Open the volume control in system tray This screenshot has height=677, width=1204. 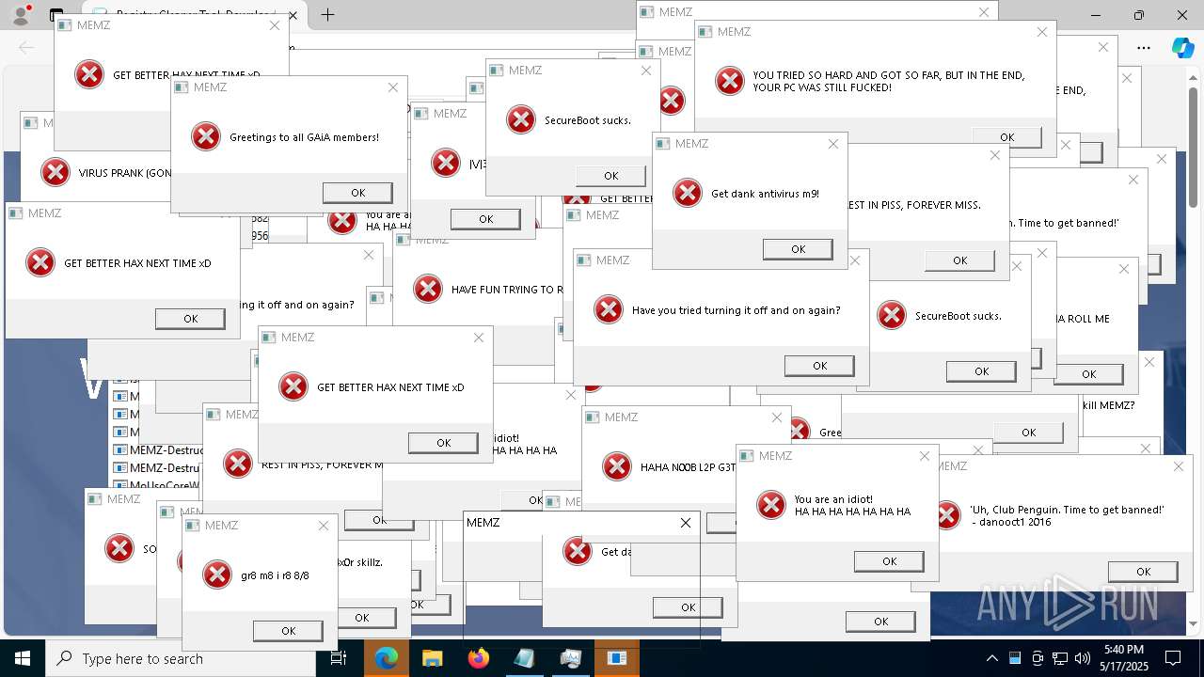(x=1082, y=658)
